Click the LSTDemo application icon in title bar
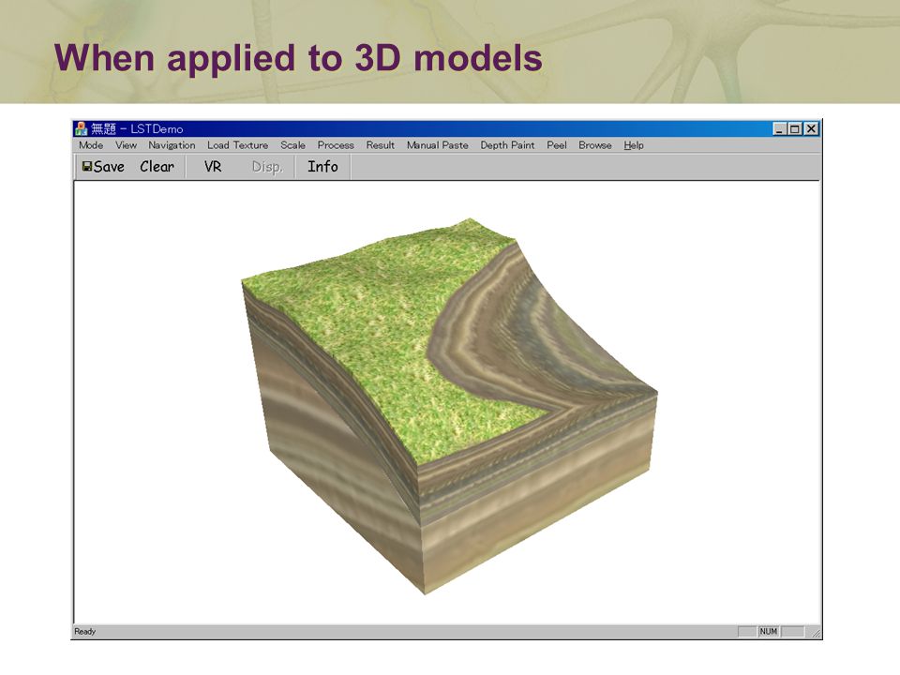900x675 pixels. point(81,128)
